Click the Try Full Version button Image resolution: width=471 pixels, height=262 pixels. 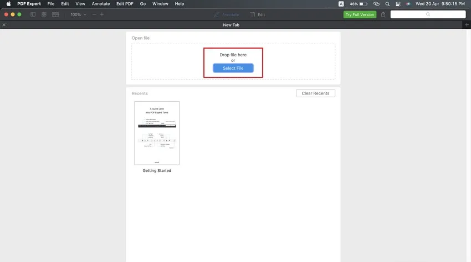360,14
